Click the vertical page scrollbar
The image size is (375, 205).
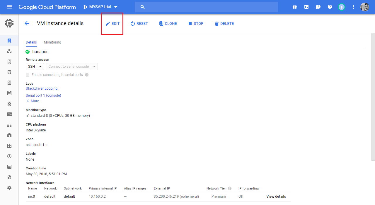(373, 96)
